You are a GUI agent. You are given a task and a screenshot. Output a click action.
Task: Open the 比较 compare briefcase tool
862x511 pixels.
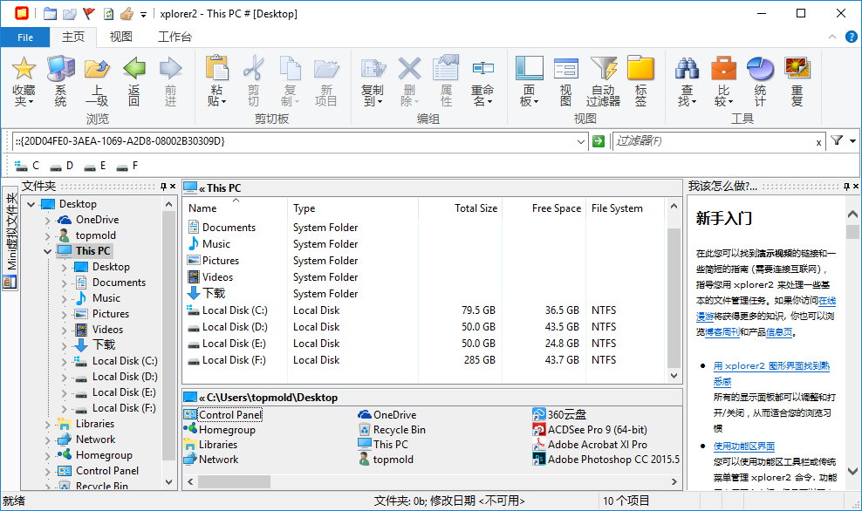pyautogui.click(x=723, y=81)
